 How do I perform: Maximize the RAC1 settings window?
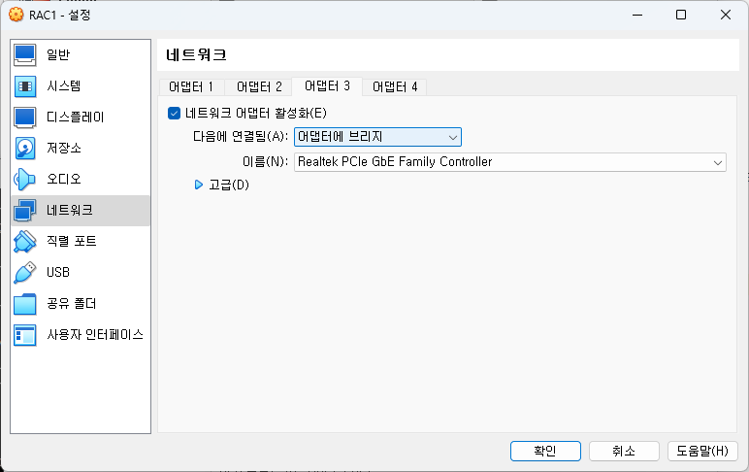[681, 15]
